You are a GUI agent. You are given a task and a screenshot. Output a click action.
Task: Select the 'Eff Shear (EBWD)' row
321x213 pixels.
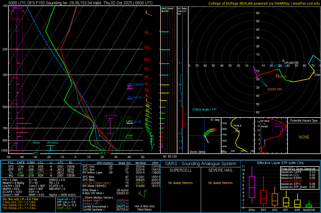[x=121, y=186]
